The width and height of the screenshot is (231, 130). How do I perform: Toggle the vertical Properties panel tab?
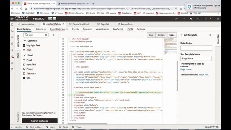[218, 39]
